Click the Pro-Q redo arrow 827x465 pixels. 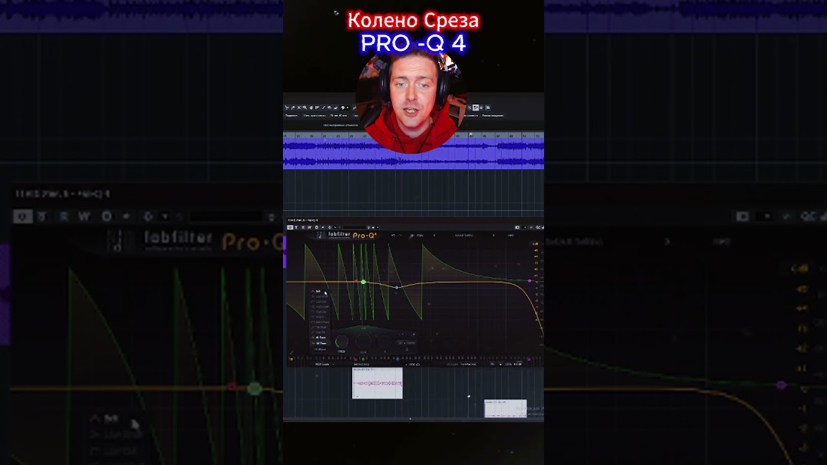pos(401,235)
